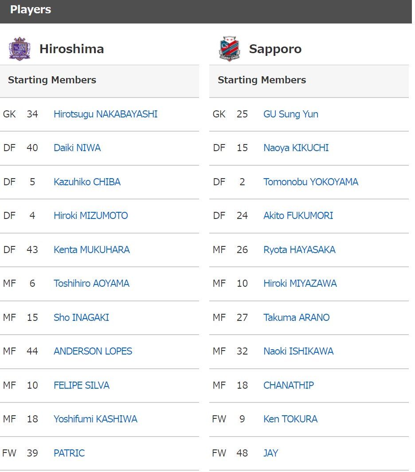Viewport: 415px width, 472px height.
Task: Open FELIPE SILVA's player page
Action: point(81,385)
